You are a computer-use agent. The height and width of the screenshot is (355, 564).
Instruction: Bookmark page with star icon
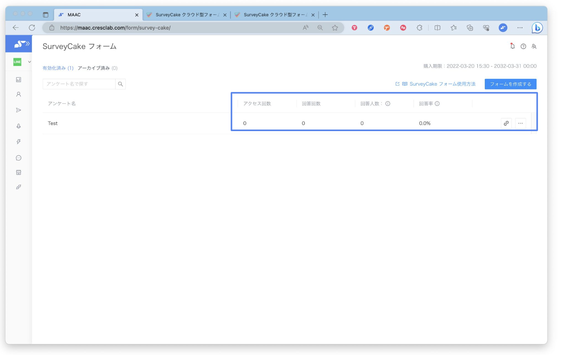coord(335,28)
